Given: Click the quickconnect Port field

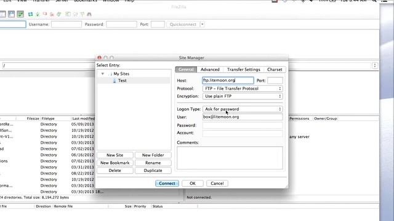Looking at the screenshot, I should coord(158,25).
